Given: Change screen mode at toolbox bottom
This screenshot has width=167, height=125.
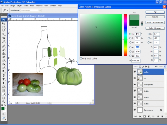Looking at the screenshot, I should 4,118.
